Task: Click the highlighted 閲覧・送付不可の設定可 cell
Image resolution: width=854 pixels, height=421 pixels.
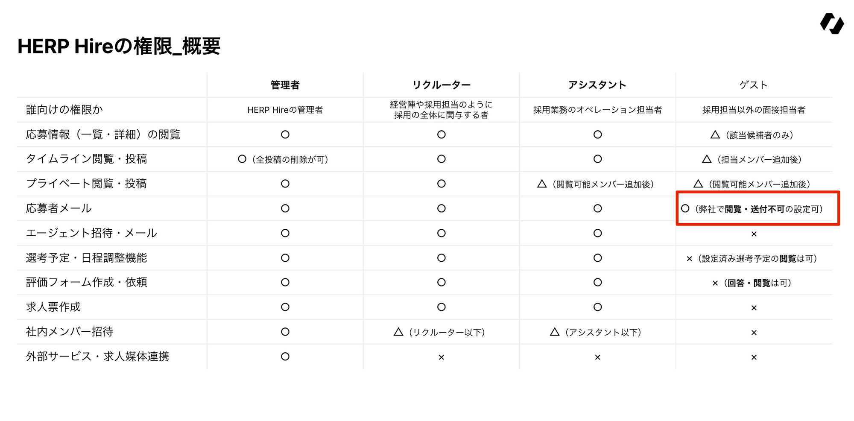Action: point(757,209)
